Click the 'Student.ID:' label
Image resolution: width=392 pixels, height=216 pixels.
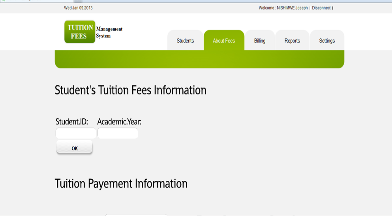point(72,122)
